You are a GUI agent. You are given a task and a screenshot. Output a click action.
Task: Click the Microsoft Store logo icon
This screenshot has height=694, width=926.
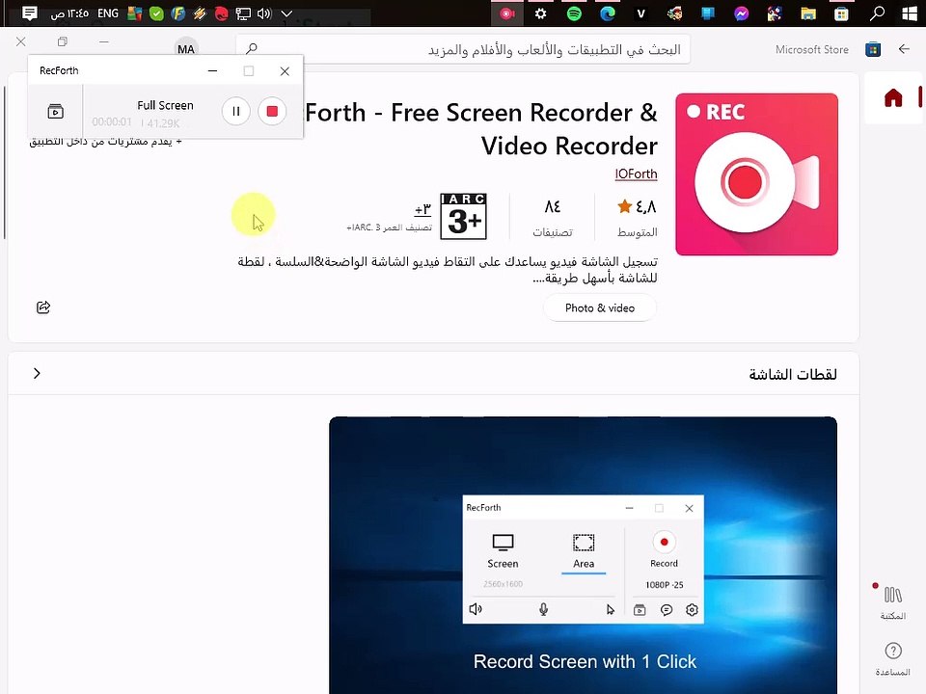(x=873, y=49)
